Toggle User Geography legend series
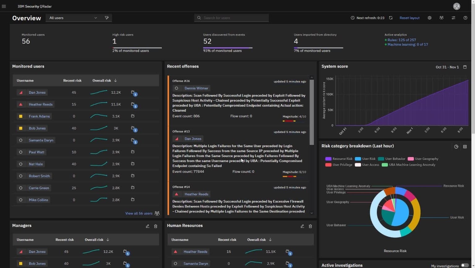Image resolution: width=475 pixels, height=268 pixels. [423, 159]
